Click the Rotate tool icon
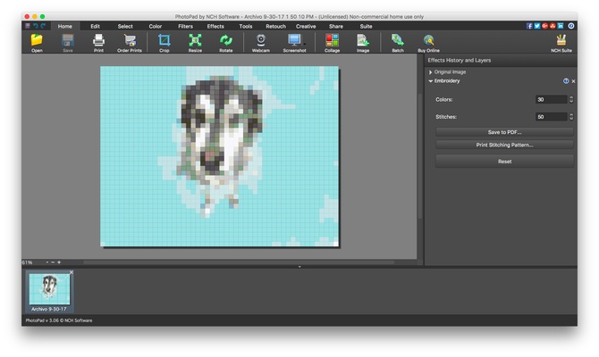This screenshot has height=357, width=599. coord(226,40)
